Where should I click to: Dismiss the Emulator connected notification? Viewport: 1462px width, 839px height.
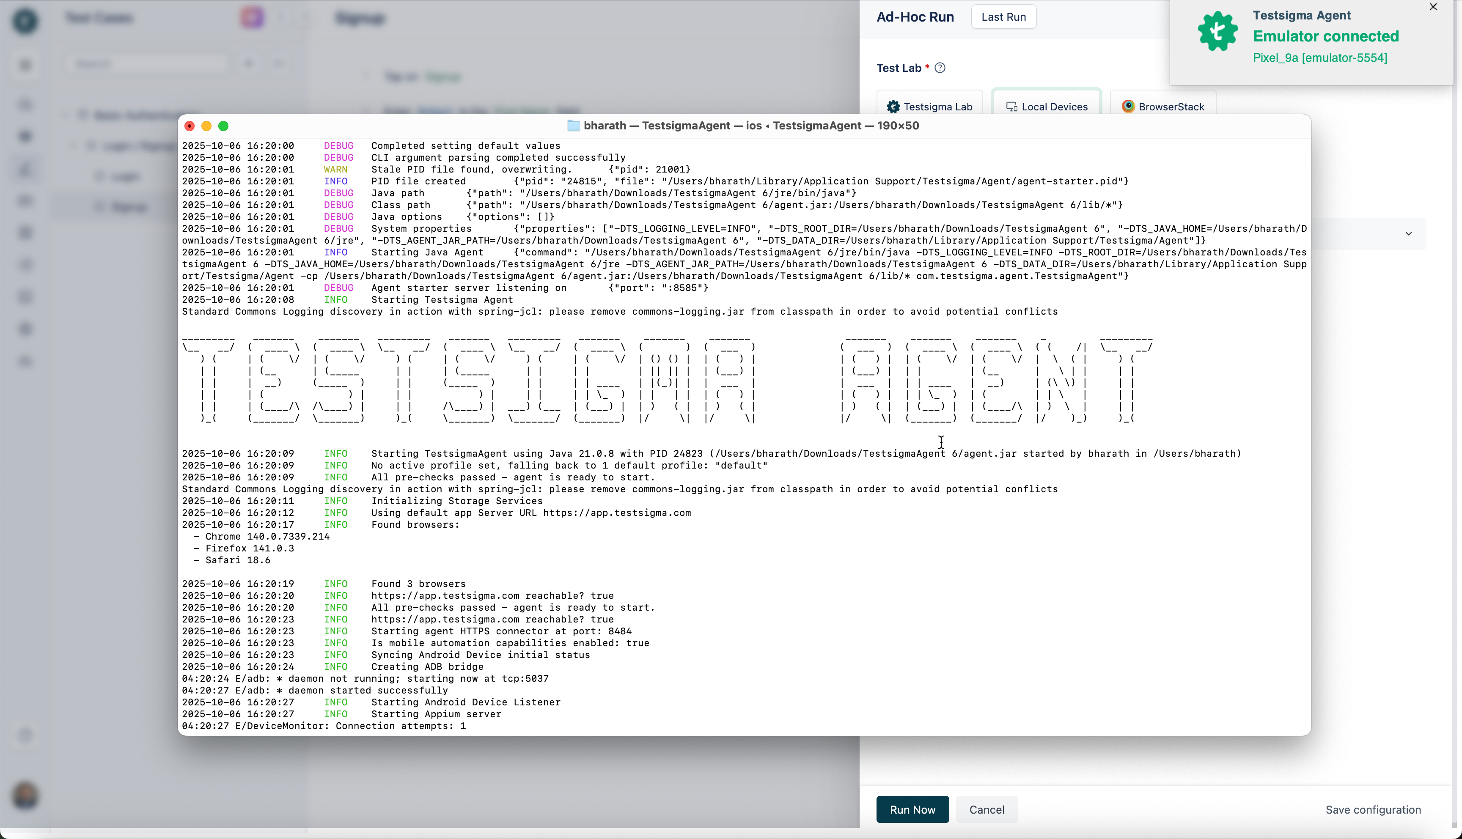click(1433, 7)
